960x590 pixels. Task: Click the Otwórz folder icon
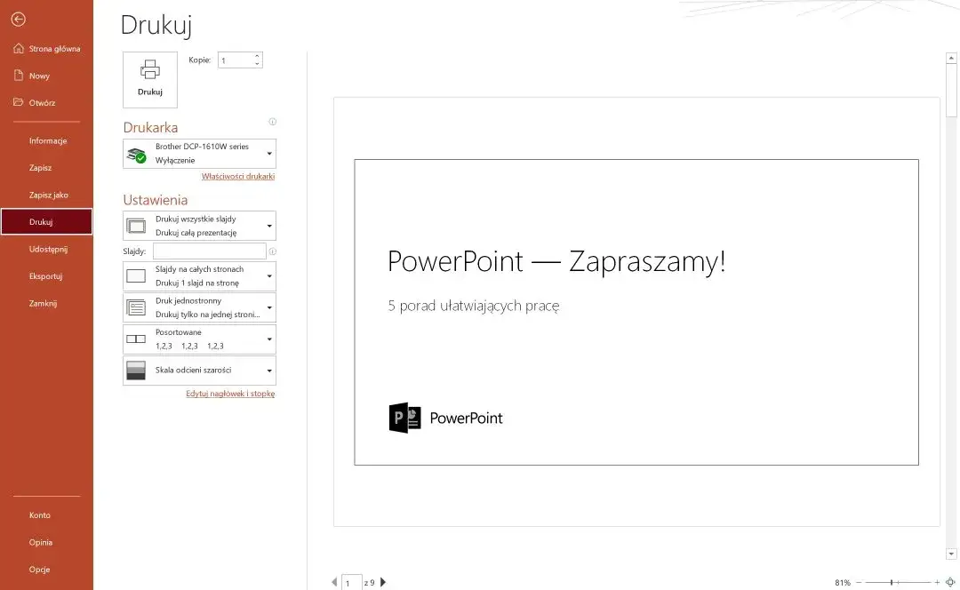(19, 102)
